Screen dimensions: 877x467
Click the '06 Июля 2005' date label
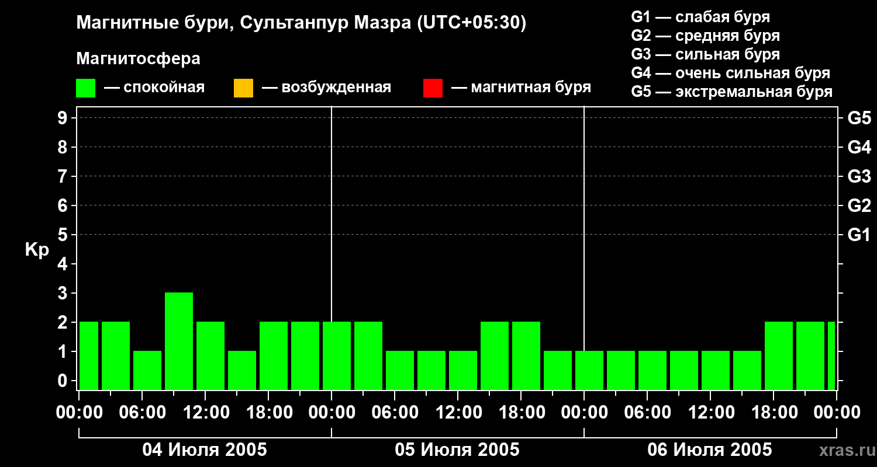pos(710,450)
